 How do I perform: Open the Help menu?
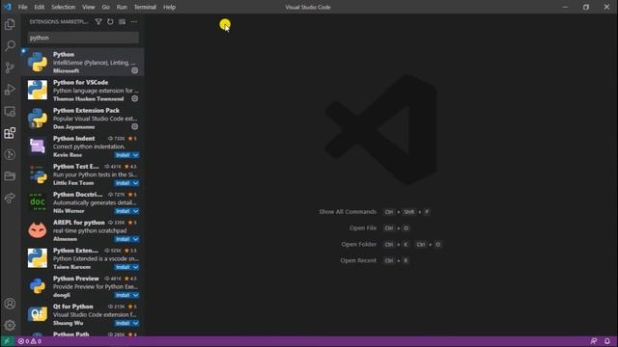click(x=170, y=7)
